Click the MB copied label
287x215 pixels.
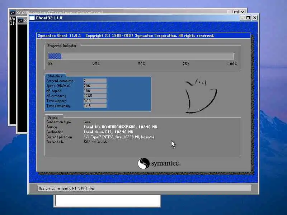coord(54,91)
